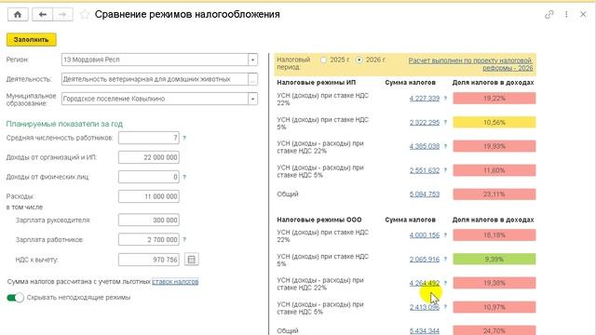Open ИП tax sum 4 227 339
Image resolution: width=596 pixels, height=335 pixels.
coord(425,99)
